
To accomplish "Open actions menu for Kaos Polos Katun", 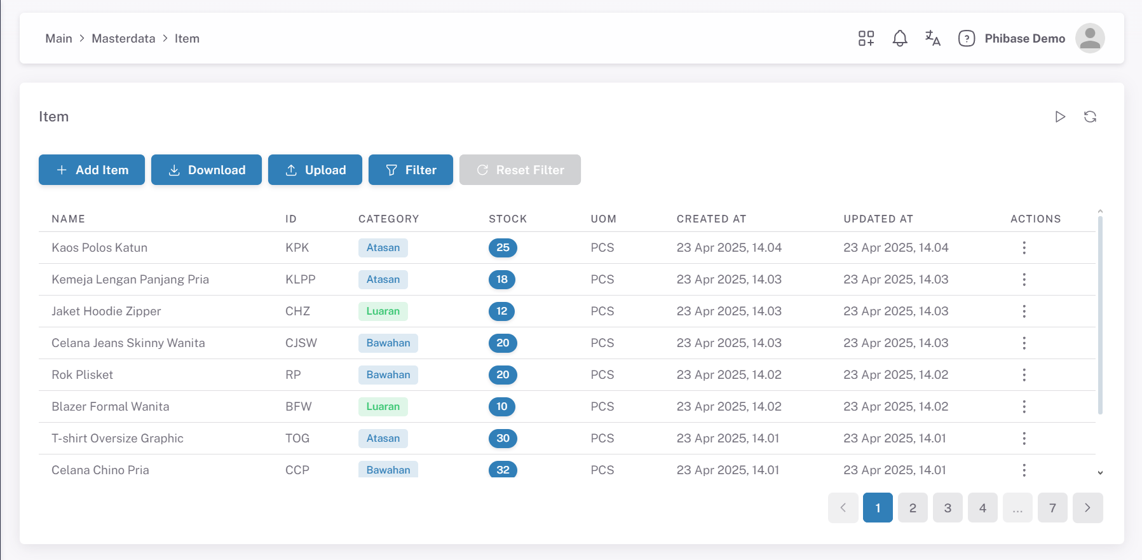I will click(1024, 247).
